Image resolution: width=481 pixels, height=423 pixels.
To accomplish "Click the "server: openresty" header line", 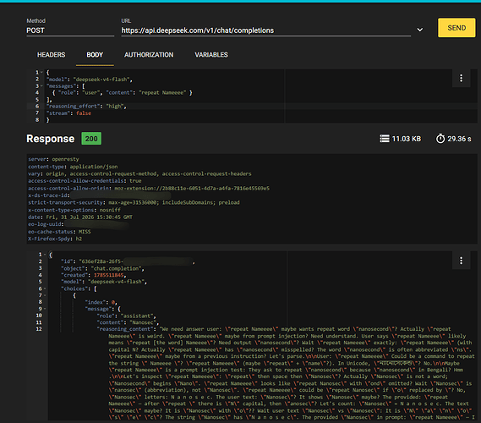I will pos(53,159).
